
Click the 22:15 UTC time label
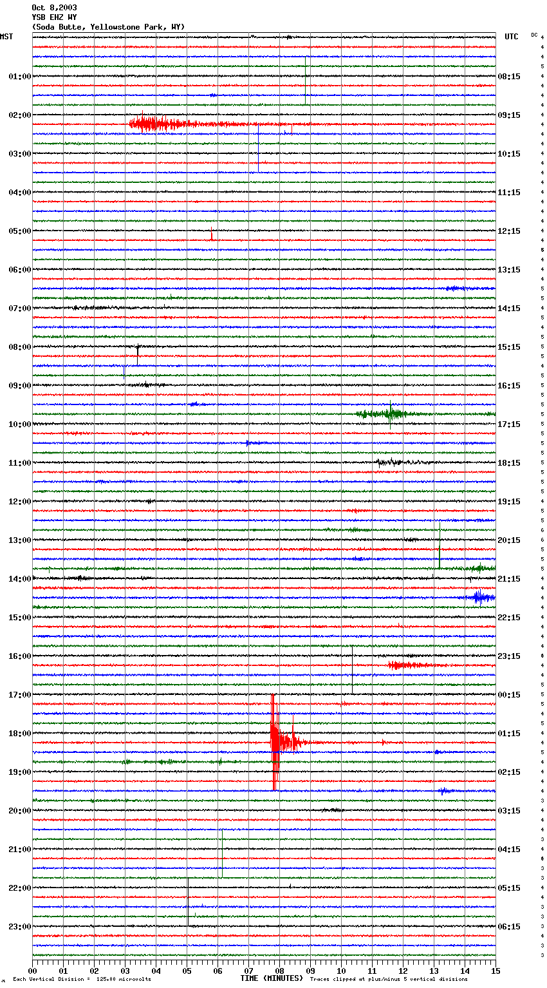coord(509,618)
